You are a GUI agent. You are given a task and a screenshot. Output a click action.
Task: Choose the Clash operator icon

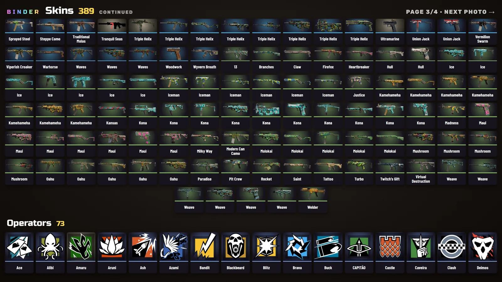pos(452,247)
